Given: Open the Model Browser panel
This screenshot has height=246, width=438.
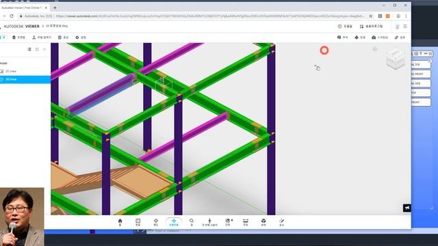Looking at the screenshot, I should 42,38.
